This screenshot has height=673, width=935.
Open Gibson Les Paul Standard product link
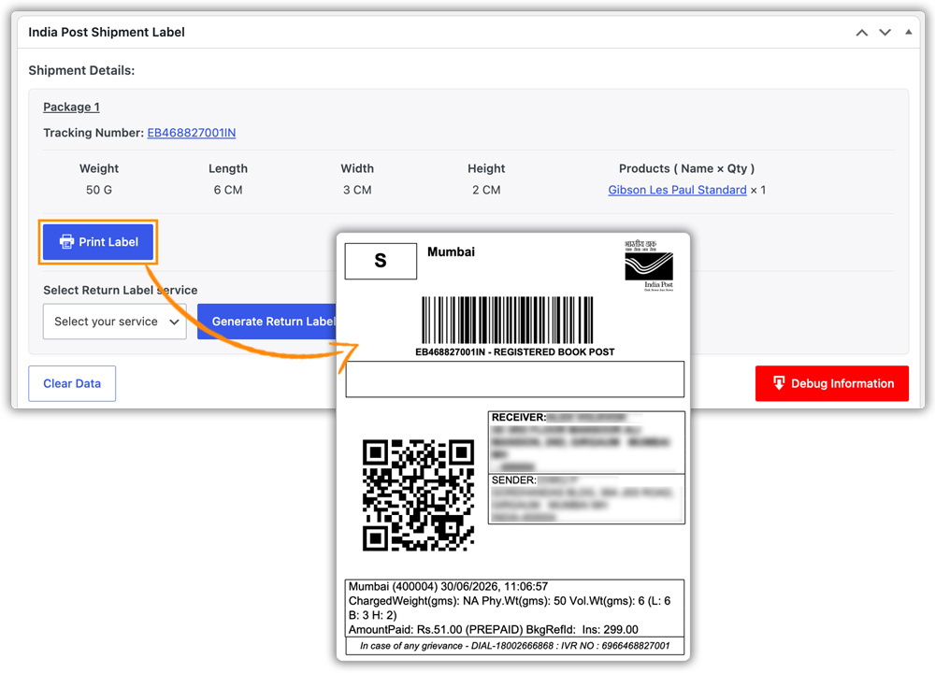pyautogui.click(x=677, y=190)
